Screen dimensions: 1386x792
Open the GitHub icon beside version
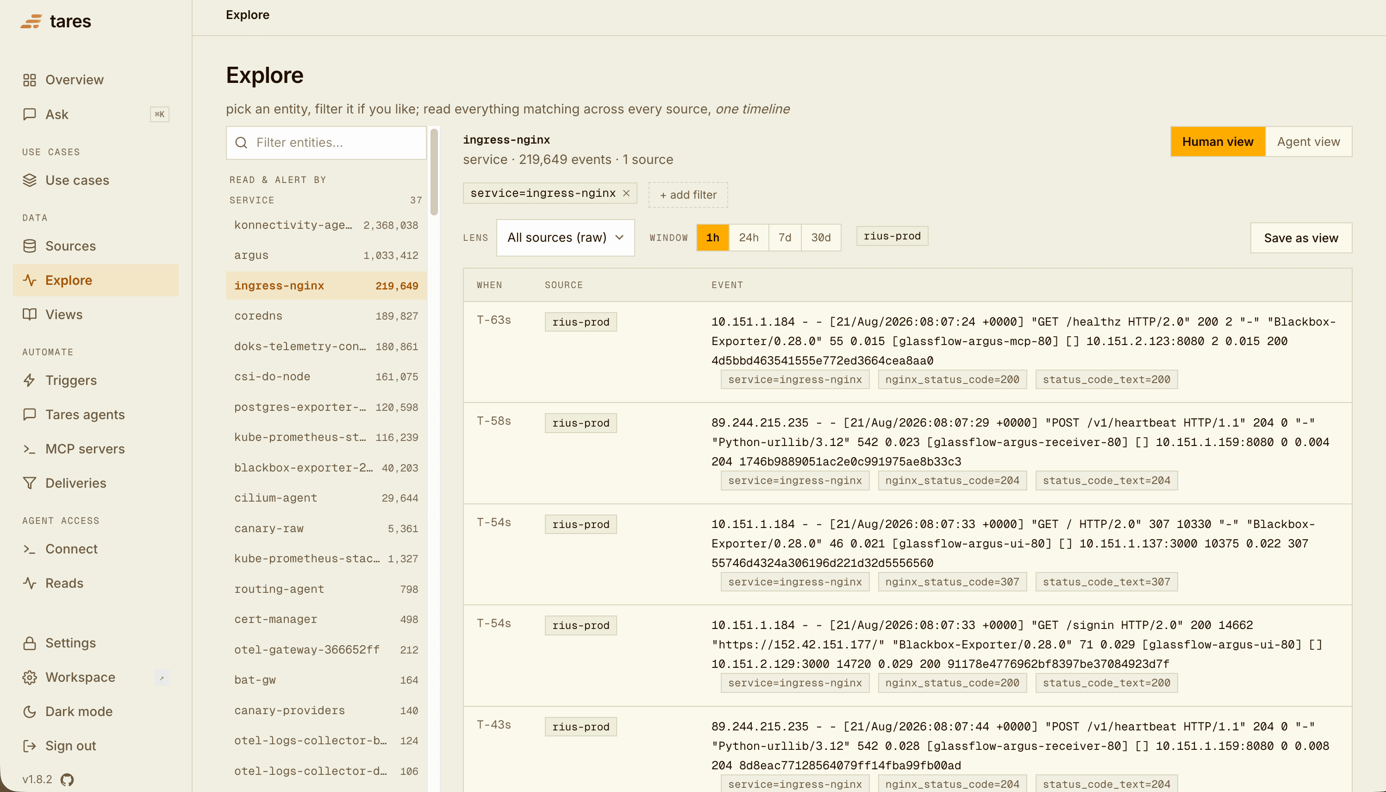[x=67, y=779]
